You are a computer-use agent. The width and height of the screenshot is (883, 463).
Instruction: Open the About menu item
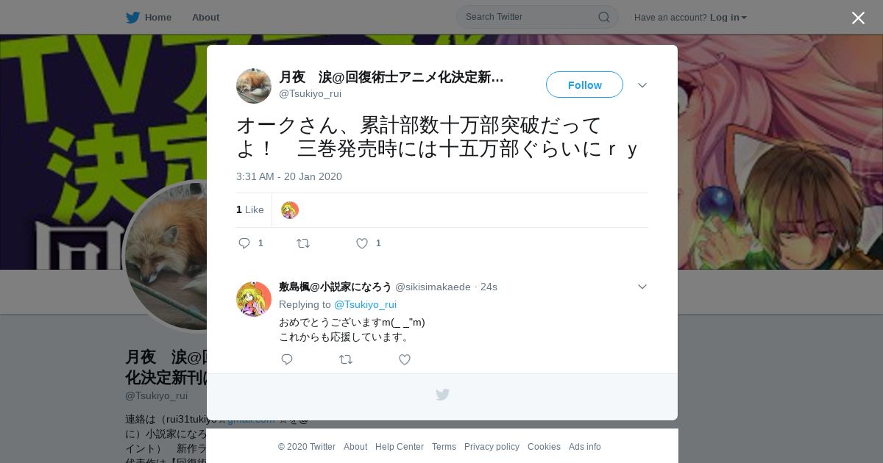coord(205,17)
